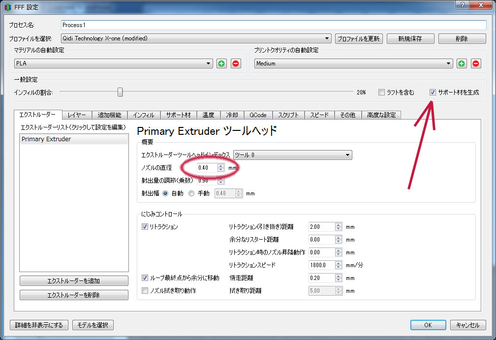Open the サポート材 tab
Screen dimensions: 496x340
point(178,115)
